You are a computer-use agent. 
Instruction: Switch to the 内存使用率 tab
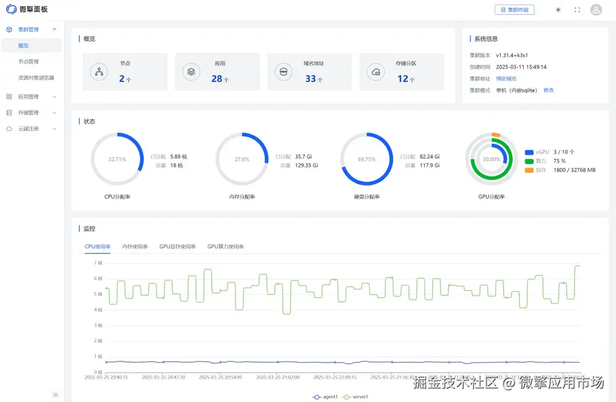[x=135, y=247]
